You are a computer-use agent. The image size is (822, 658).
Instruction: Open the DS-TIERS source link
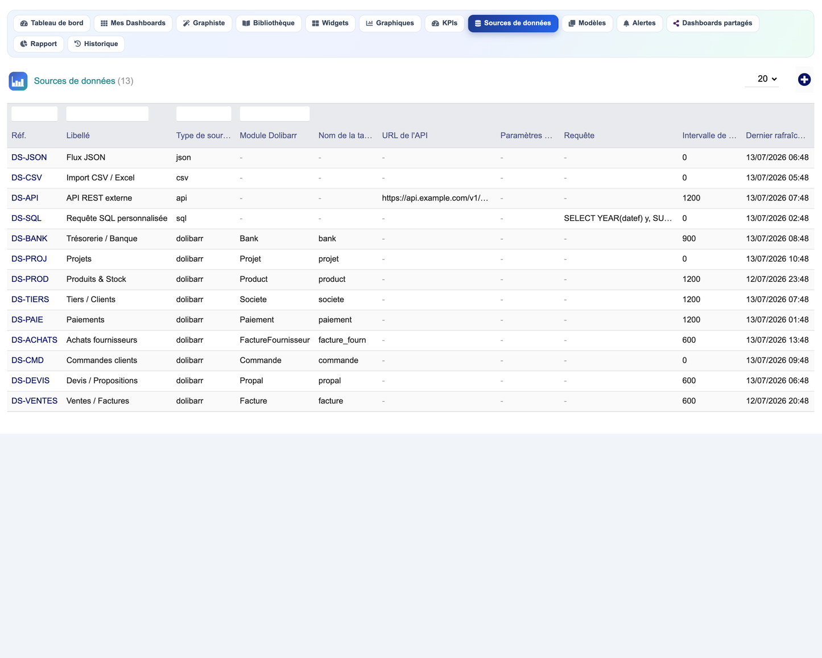[30, 299]
